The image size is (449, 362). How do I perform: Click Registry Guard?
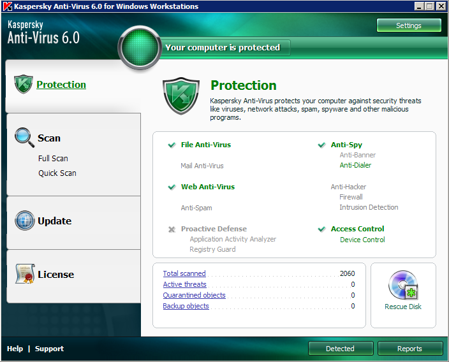[212, 250]
